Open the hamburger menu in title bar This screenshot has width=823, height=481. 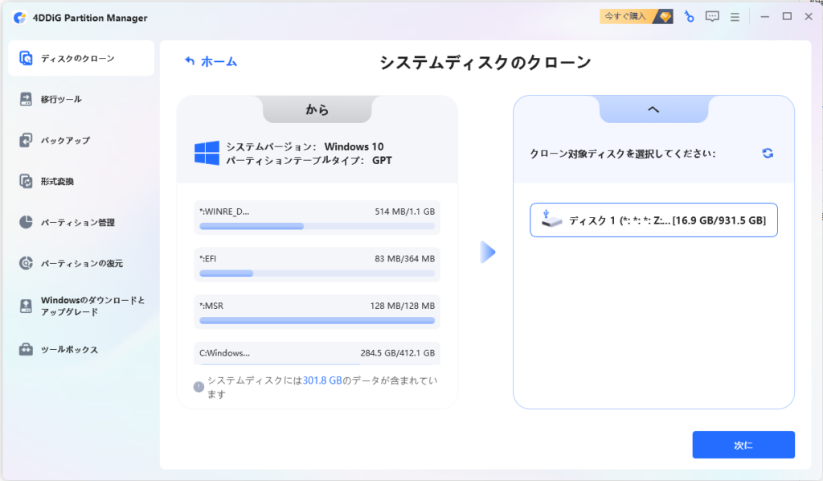coord(735,18)
